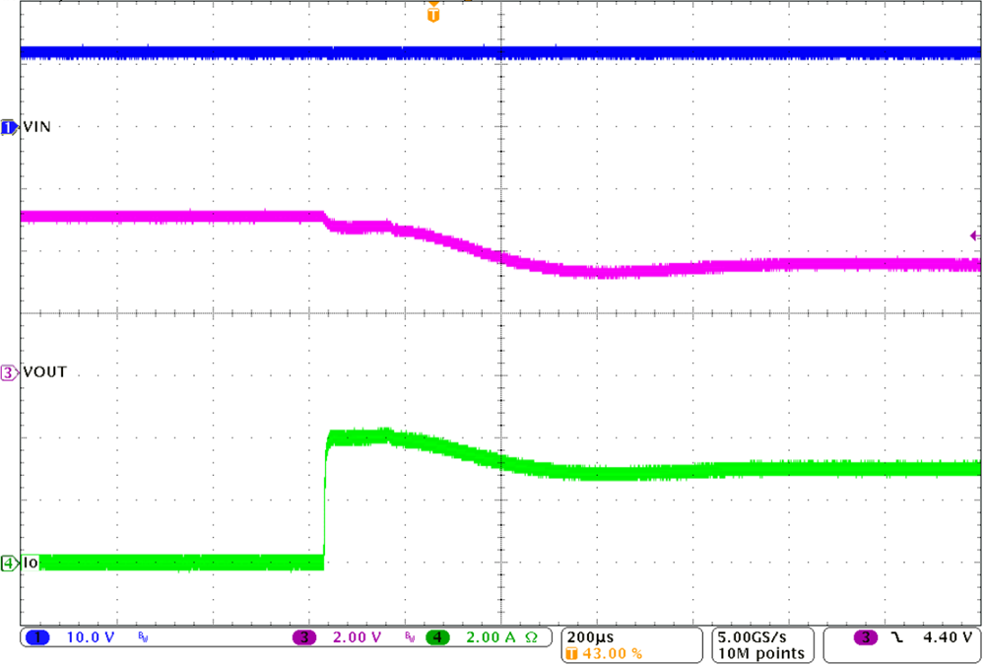985x665 pixels.
Task: Click the Io channel 4 position marker
Action: coord(8,562)
